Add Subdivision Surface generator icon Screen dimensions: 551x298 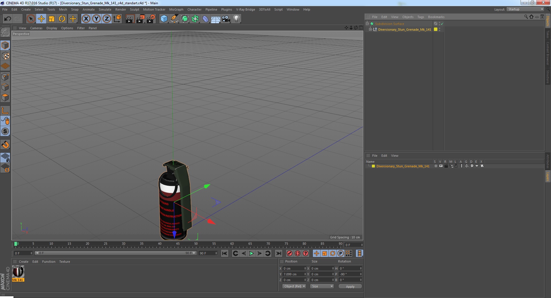pyautogui.click(x=185, y=19)
